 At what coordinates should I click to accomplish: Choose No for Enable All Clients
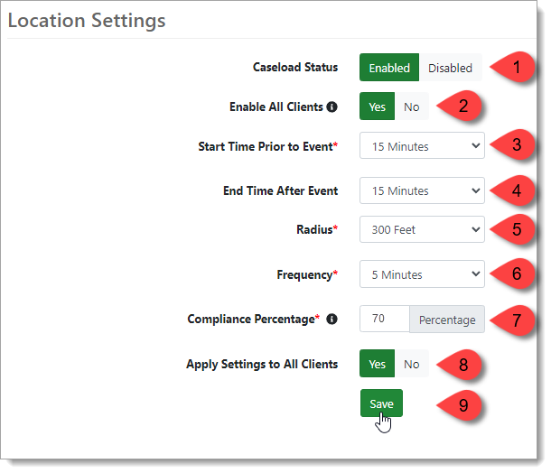click(412, 107)
